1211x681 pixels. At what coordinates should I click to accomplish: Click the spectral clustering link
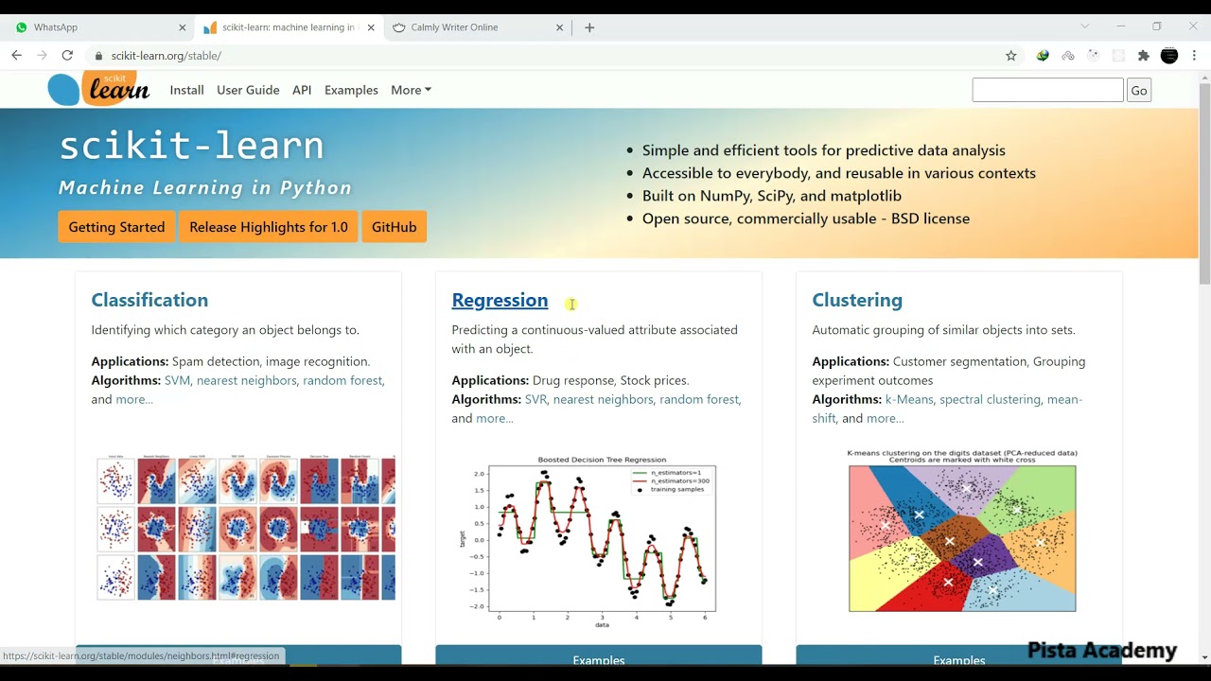click(x=990, y=399)
